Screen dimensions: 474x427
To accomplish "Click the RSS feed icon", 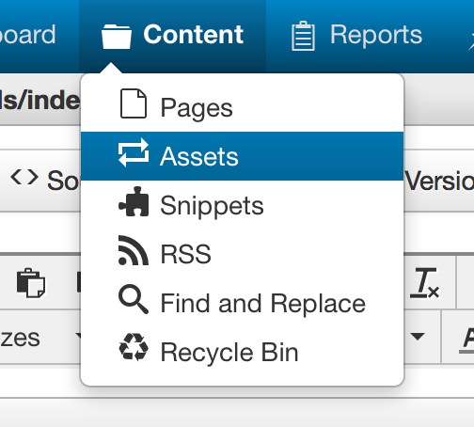I will coord(134,250).
